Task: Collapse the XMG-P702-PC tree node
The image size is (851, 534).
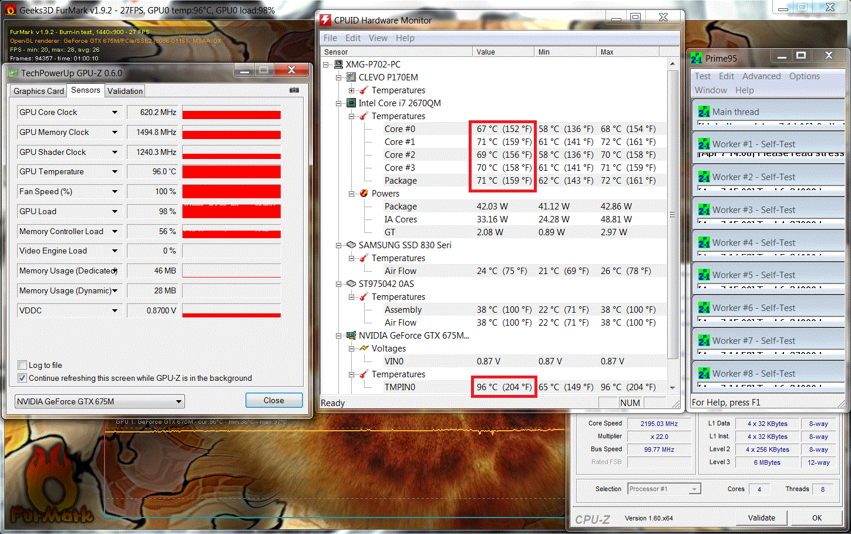Action: point(326,65)
